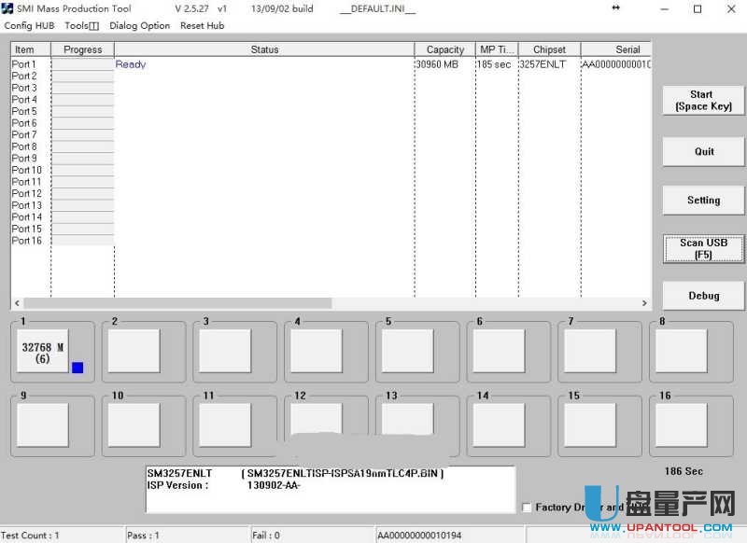Choose the empty port slot 9
Viewport: 747px width, 543px height.
click(43, 425)
